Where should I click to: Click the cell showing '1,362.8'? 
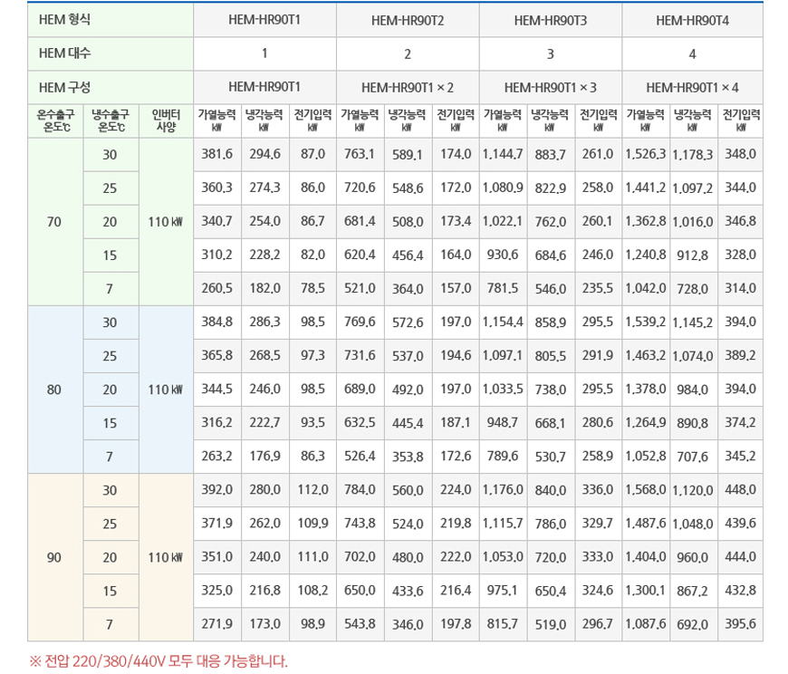[x=645, y=222]
